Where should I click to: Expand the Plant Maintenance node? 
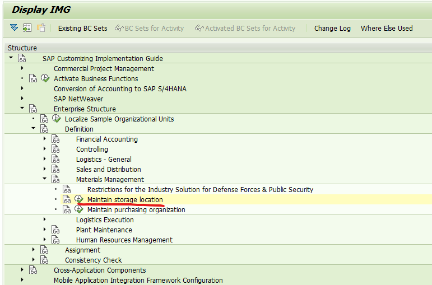click(45, 229)
